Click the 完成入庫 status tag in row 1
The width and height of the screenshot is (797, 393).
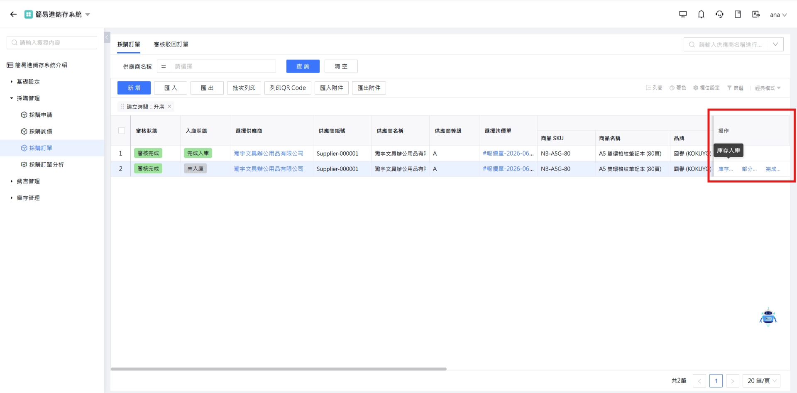coord(198,154)
